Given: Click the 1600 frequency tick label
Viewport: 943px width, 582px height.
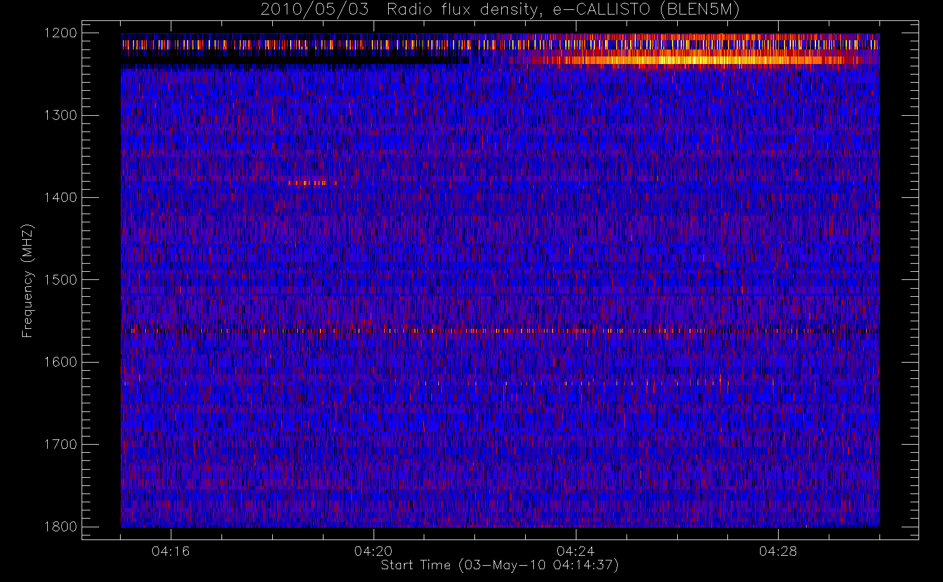Looking at the screenshot, I should (61, 362).
